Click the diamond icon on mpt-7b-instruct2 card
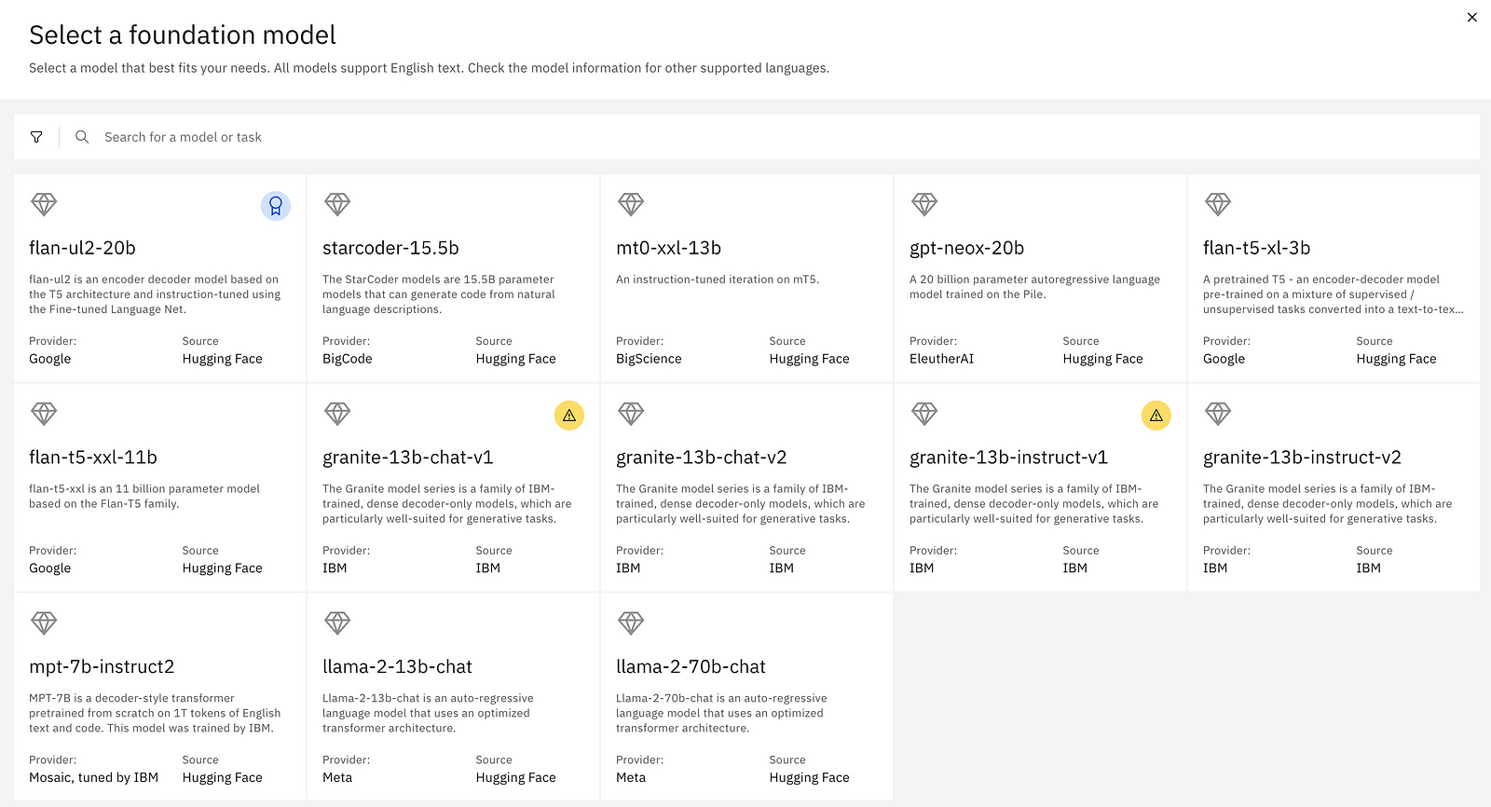 tap(44, 622)
